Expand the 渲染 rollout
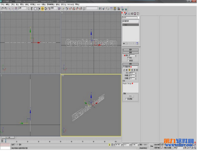Image resolution: width=197 pixels, height=151 pixels. [x=131, y=50]
